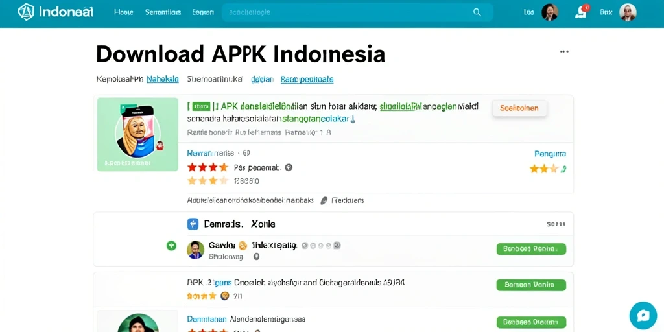664x332 pixels.
Task: Open the third header menu item
Action: pos(203,12)
